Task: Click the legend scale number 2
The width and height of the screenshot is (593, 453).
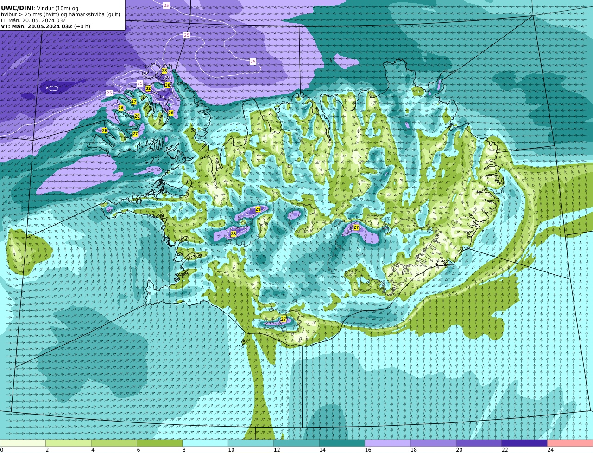Action: [x=47, y=450]
